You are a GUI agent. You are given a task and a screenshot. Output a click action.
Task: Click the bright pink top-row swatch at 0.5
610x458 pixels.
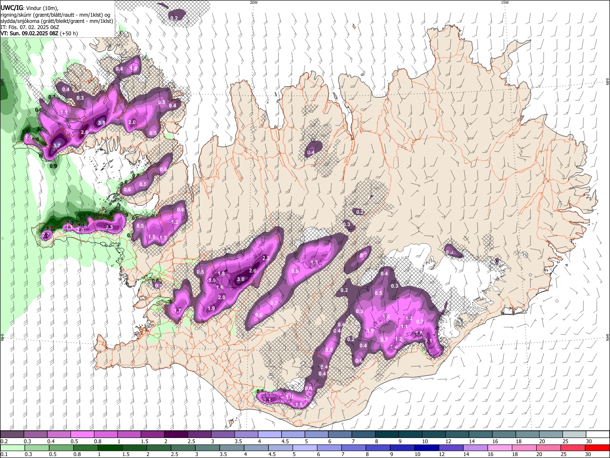(82, 435)
